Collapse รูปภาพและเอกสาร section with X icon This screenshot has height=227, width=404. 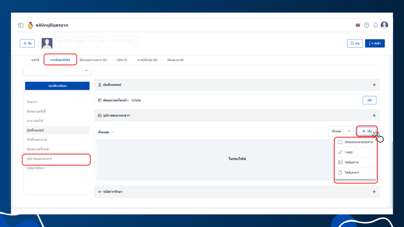click(374, 115)
